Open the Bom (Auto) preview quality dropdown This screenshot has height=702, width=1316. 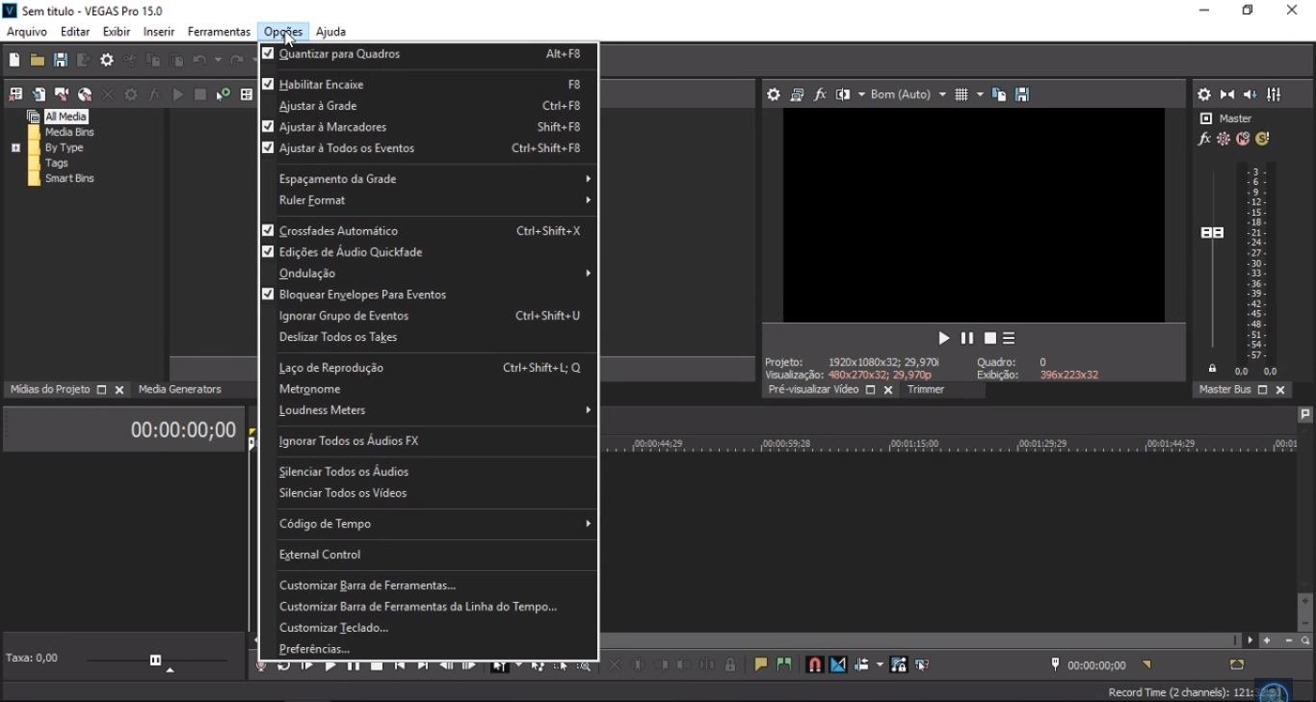pos(908,94)
